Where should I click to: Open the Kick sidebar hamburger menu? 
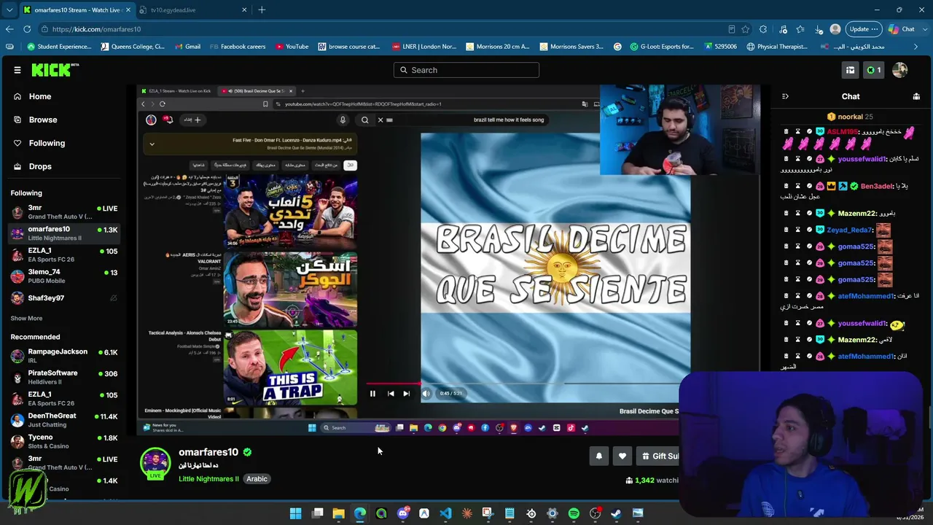(x=17, y=70)
